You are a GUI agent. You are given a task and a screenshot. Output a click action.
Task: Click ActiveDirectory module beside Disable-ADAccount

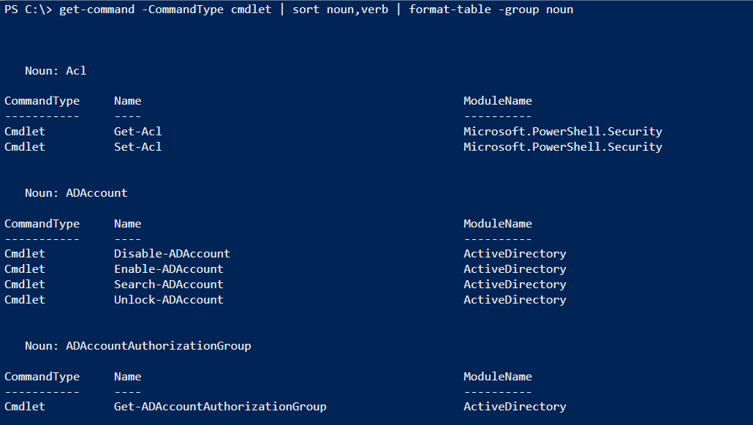(515, 253)
